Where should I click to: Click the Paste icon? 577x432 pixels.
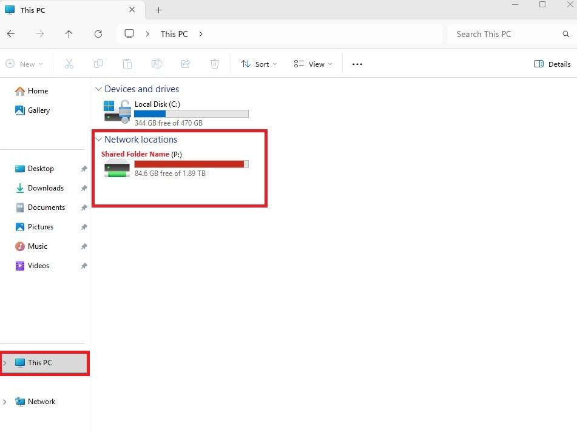[x=127, y=64]
